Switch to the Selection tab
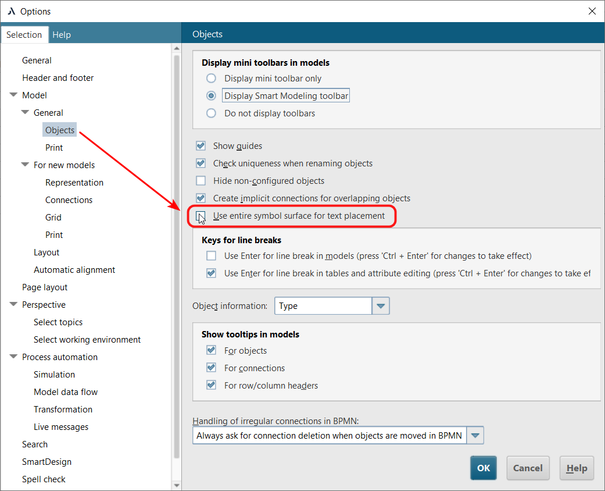 [x=24, y=35]
